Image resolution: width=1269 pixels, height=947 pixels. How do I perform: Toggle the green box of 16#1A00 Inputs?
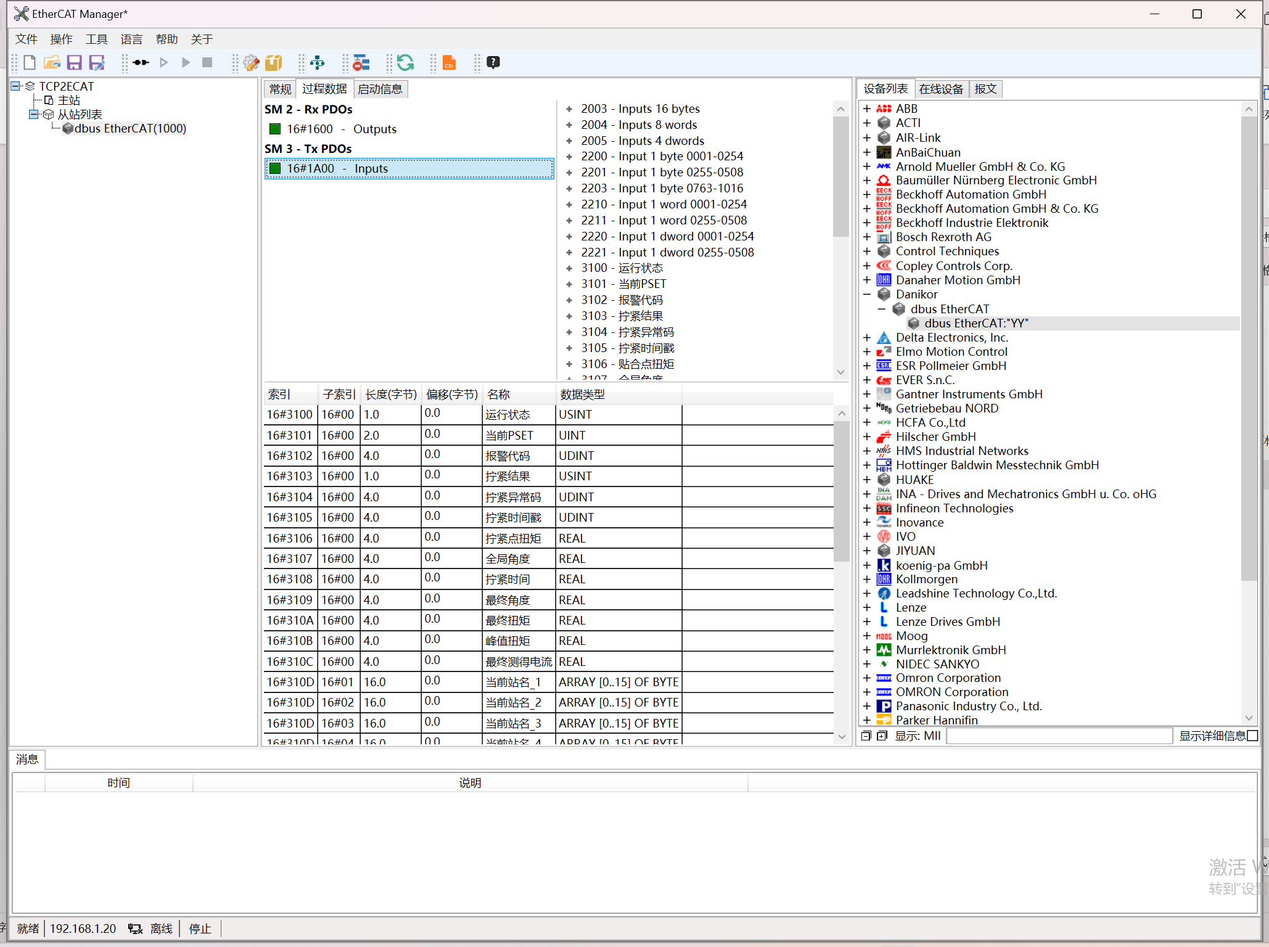point(275,168)
